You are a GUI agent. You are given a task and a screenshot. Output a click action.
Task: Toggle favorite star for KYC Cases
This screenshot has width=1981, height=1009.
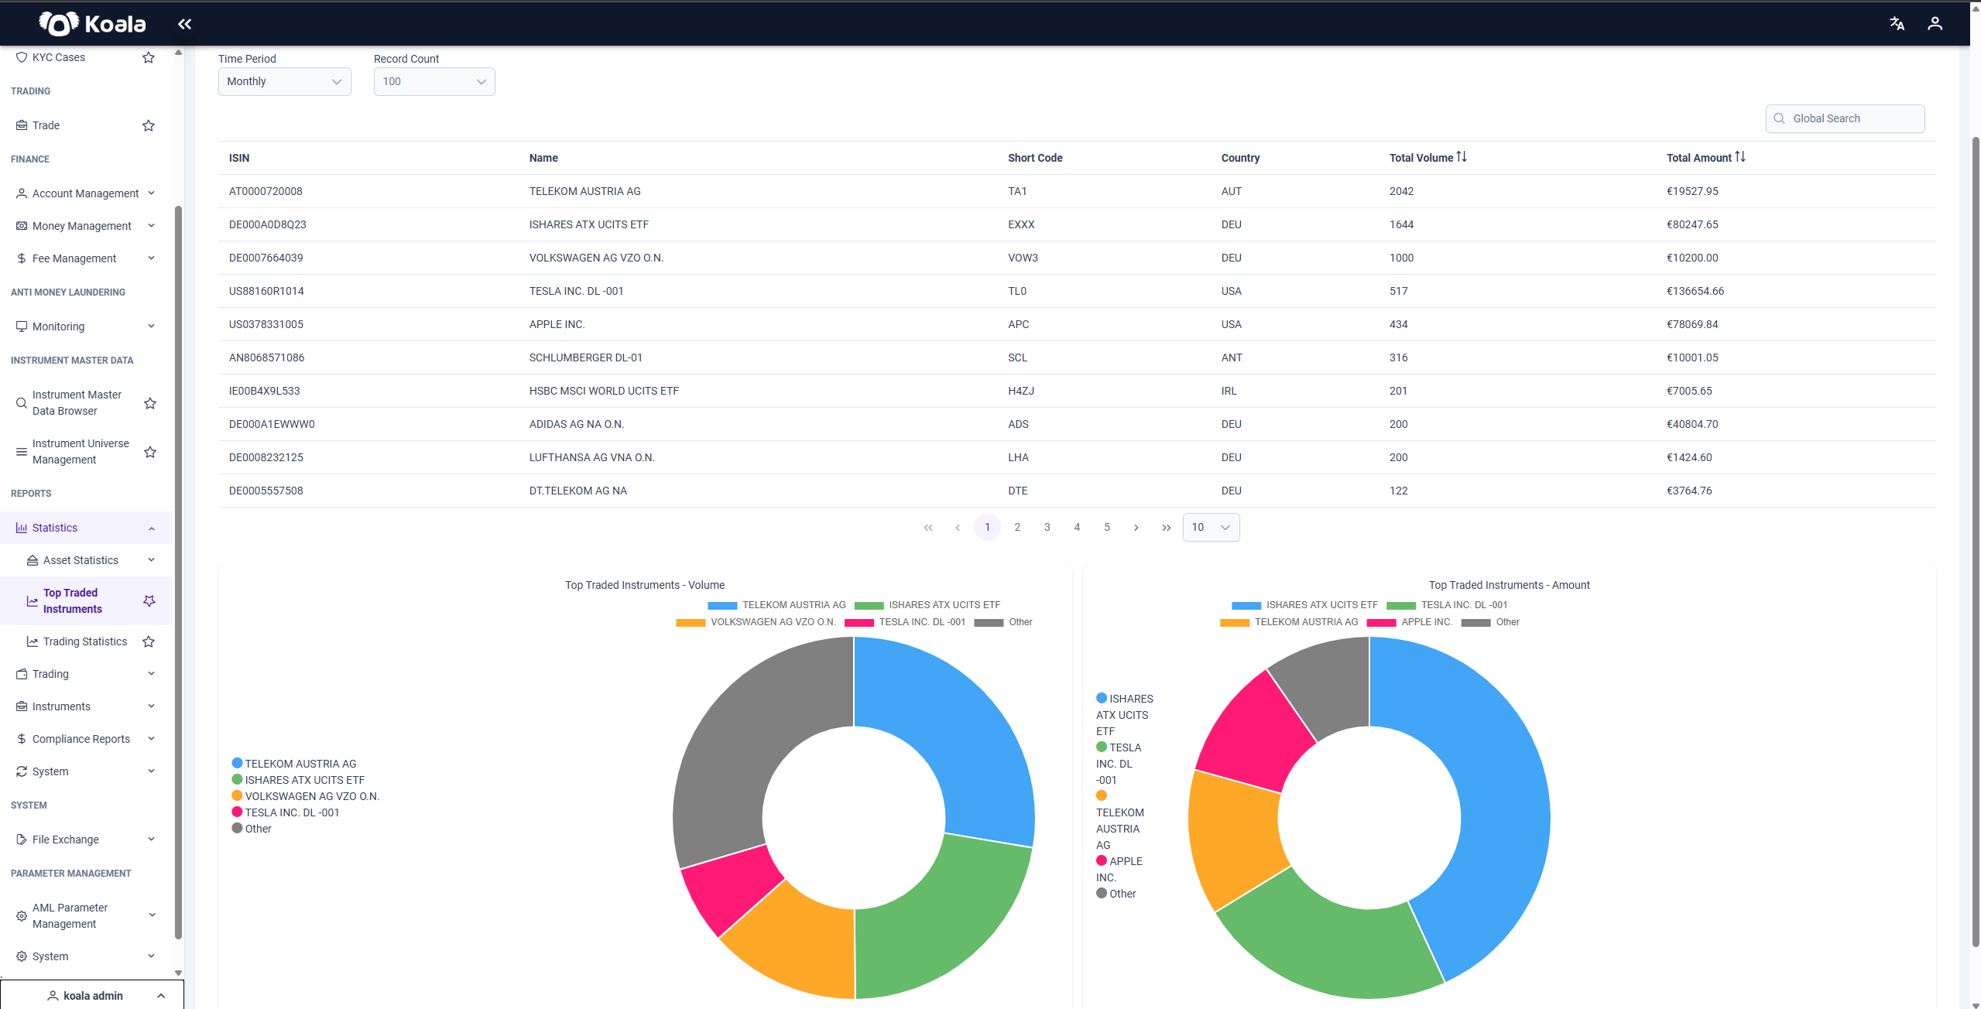pos(149,57)
